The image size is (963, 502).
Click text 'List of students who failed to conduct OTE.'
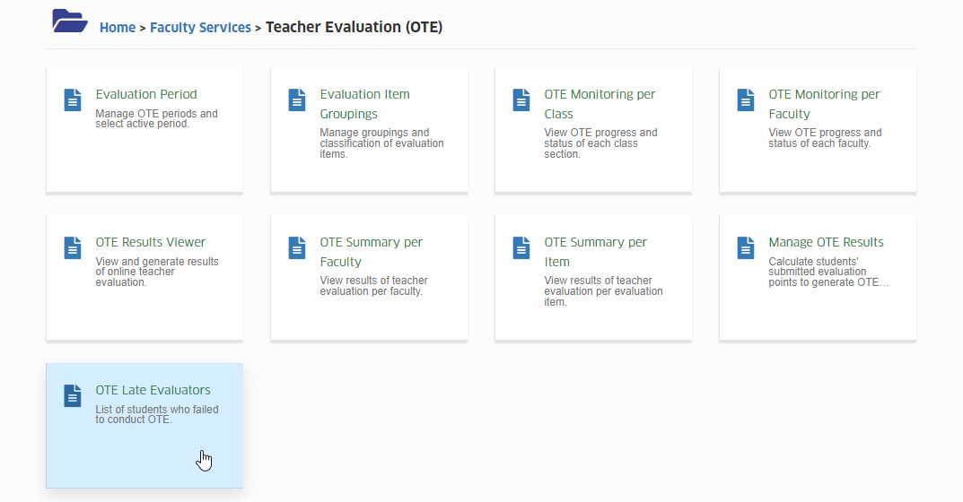(x=156, y=414)
